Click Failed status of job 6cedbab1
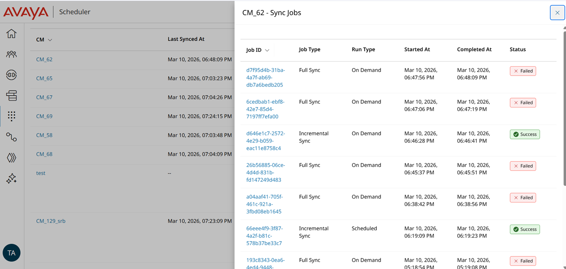Image resolution: width=566 pixels, height=269 pixels. tap(523, 103)
